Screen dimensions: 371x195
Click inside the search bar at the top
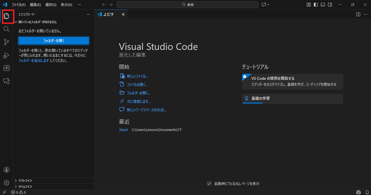point(187,5)
